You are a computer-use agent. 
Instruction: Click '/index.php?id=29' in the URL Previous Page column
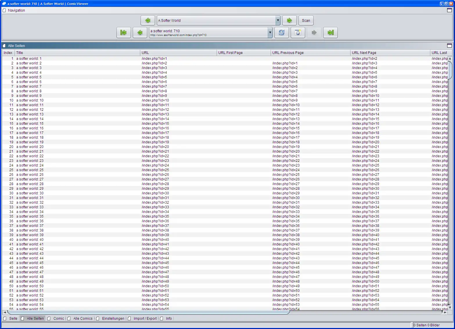pyautogui.click(x=286, y=193)
